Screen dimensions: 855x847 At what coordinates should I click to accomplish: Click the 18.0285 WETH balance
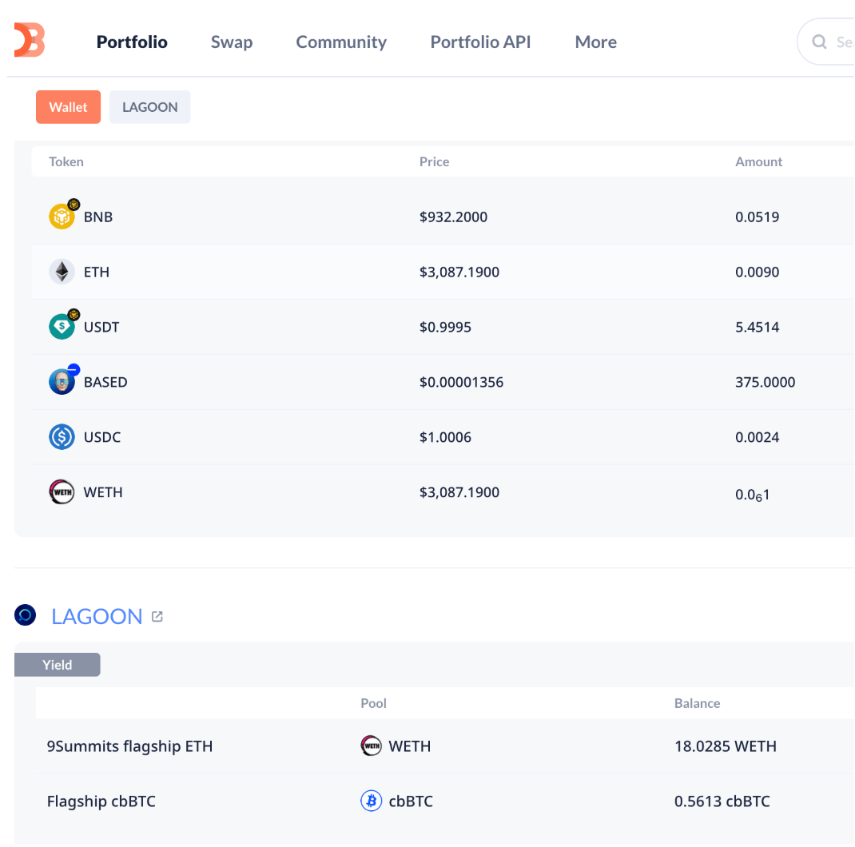point(726,746)
